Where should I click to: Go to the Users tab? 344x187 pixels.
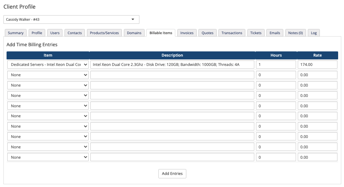[x=55, y=33]
